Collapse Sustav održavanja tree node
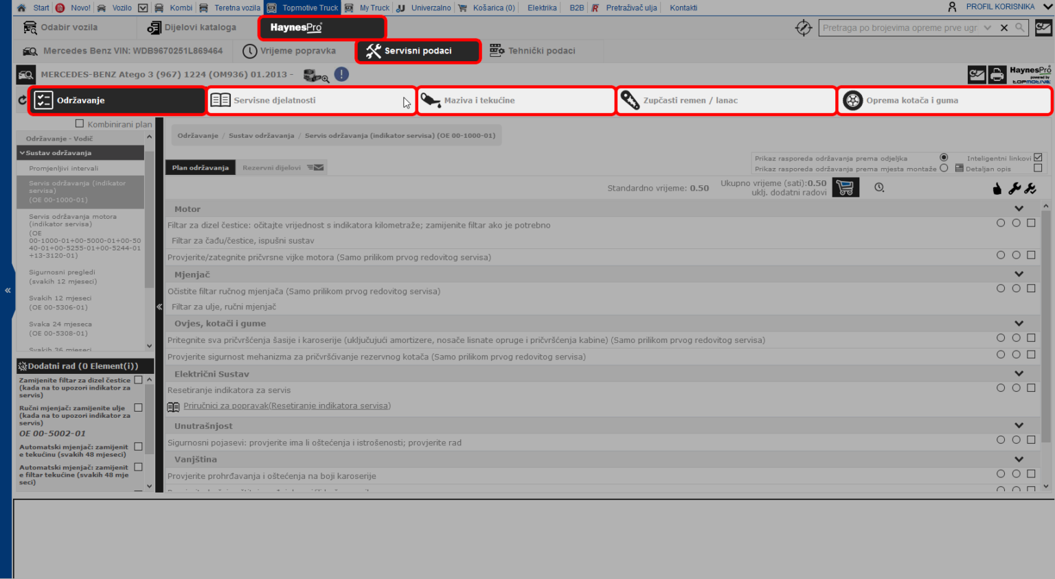This screenshot has width=1055, height=579. [x=22, y=153]
